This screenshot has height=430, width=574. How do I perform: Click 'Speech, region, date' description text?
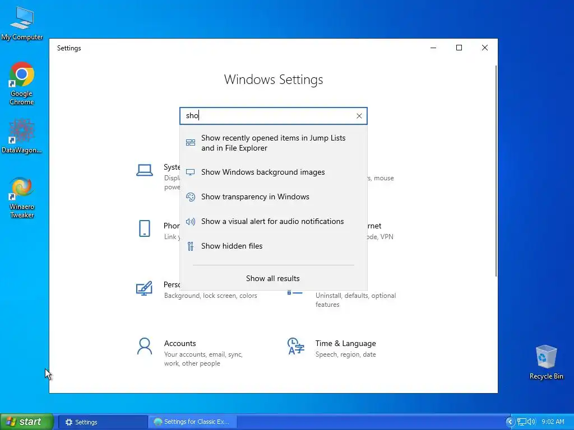[345, 354]
